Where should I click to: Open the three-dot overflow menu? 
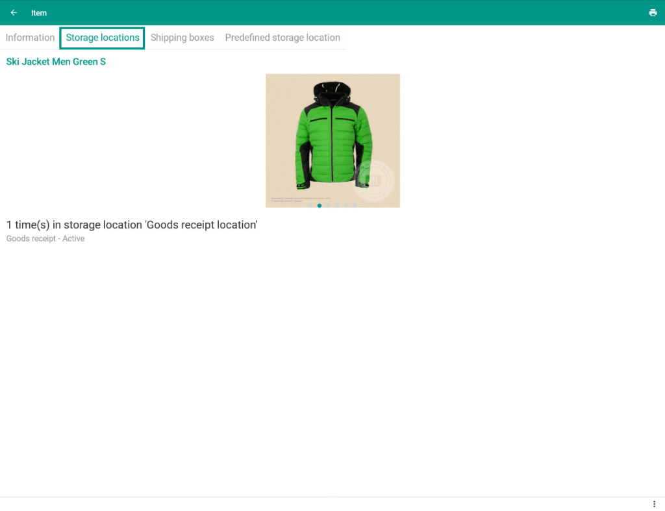(654, 504)
